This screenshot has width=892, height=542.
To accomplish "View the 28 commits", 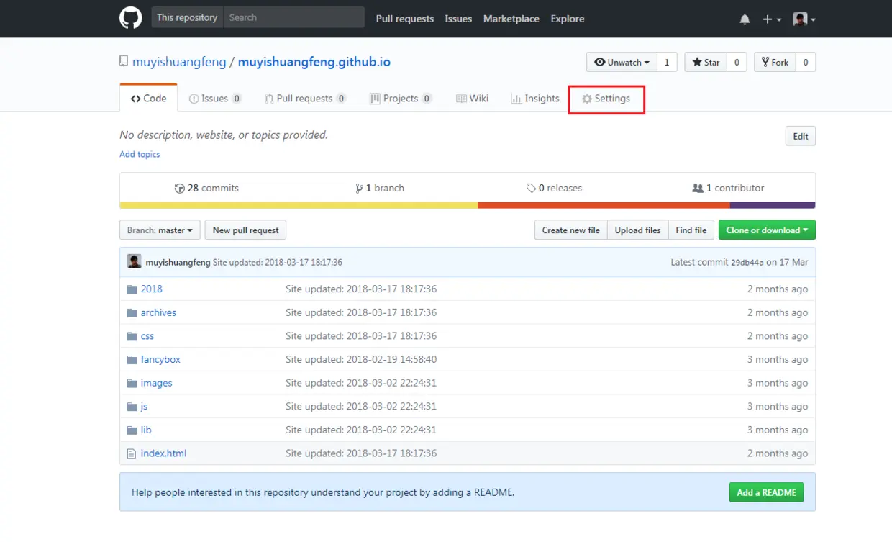I will click(x=206, y=188).
